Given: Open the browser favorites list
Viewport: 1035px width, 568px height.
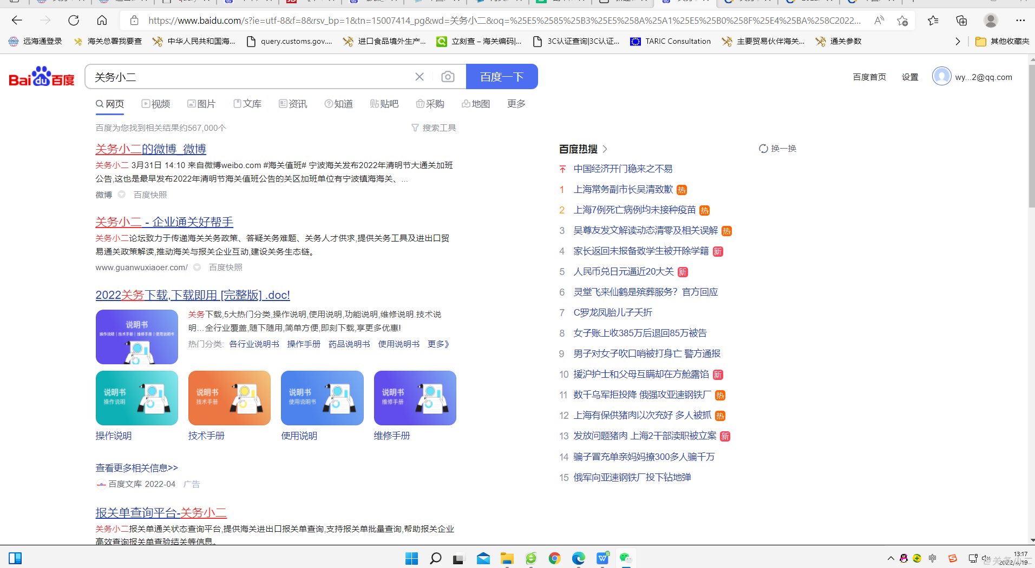Looking at the screenshot, I should (x=933, y=21).
